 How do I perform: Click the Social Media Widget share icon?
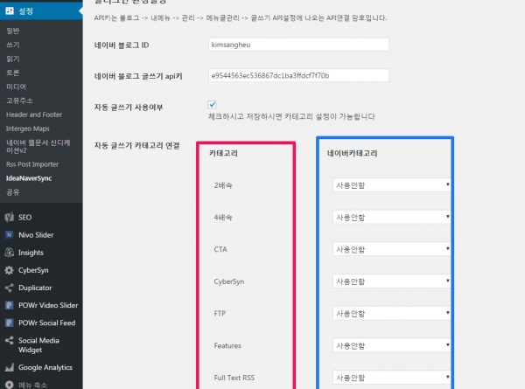[x=10, y=341]
